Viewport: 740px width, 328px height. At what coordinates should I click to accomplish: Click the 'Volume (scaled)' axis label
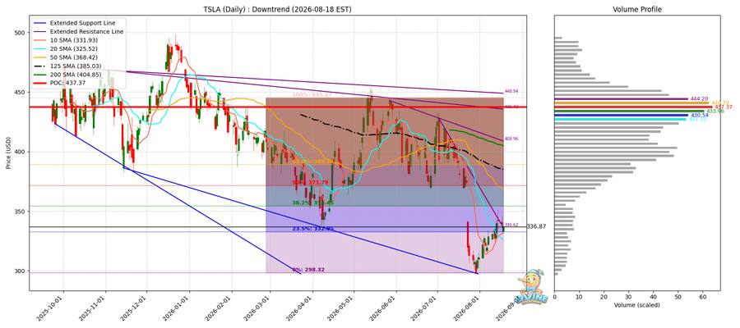[x=636, y=305]
